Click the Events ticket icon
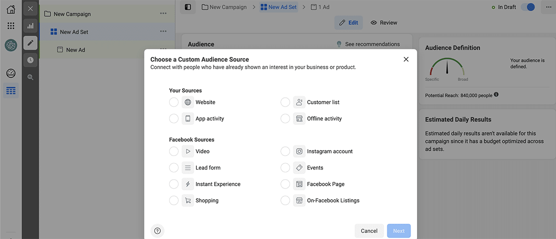The image size is (556, 239). [299, 168]
